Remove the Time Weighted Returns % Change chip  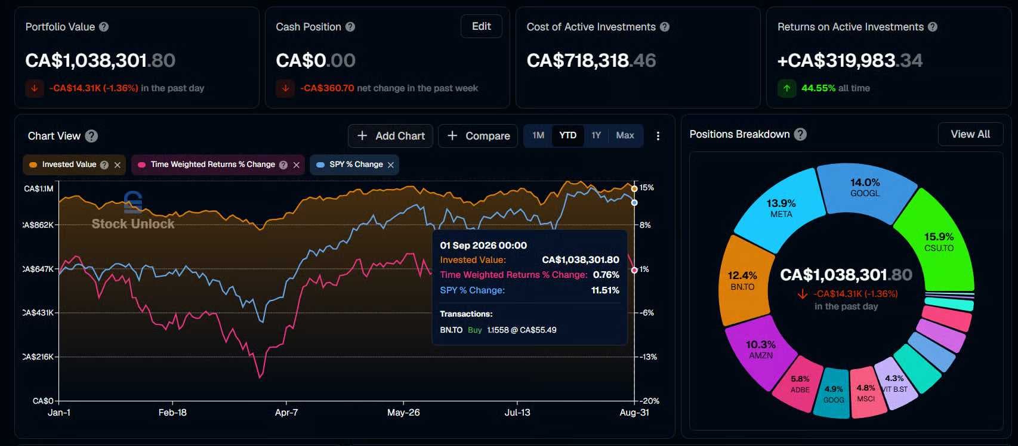[x=297, y=165]
